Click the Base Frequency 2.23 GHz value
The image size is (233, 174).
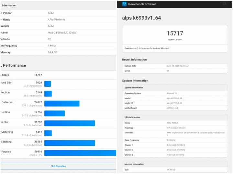click(171, 140)
